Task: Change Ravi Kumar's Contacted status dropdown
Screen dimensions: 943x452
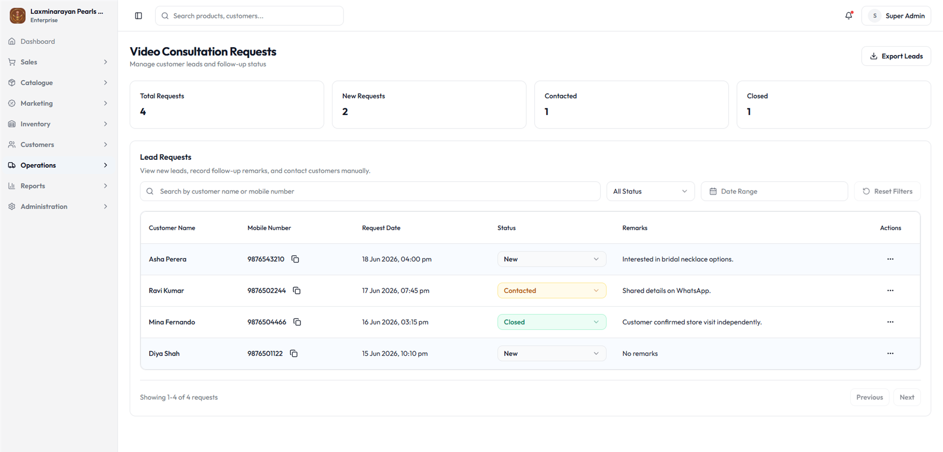Action: (x=551, y=291)
